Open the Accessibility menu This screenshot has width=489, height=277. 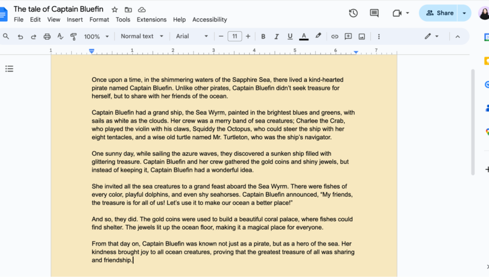(210, 20)
